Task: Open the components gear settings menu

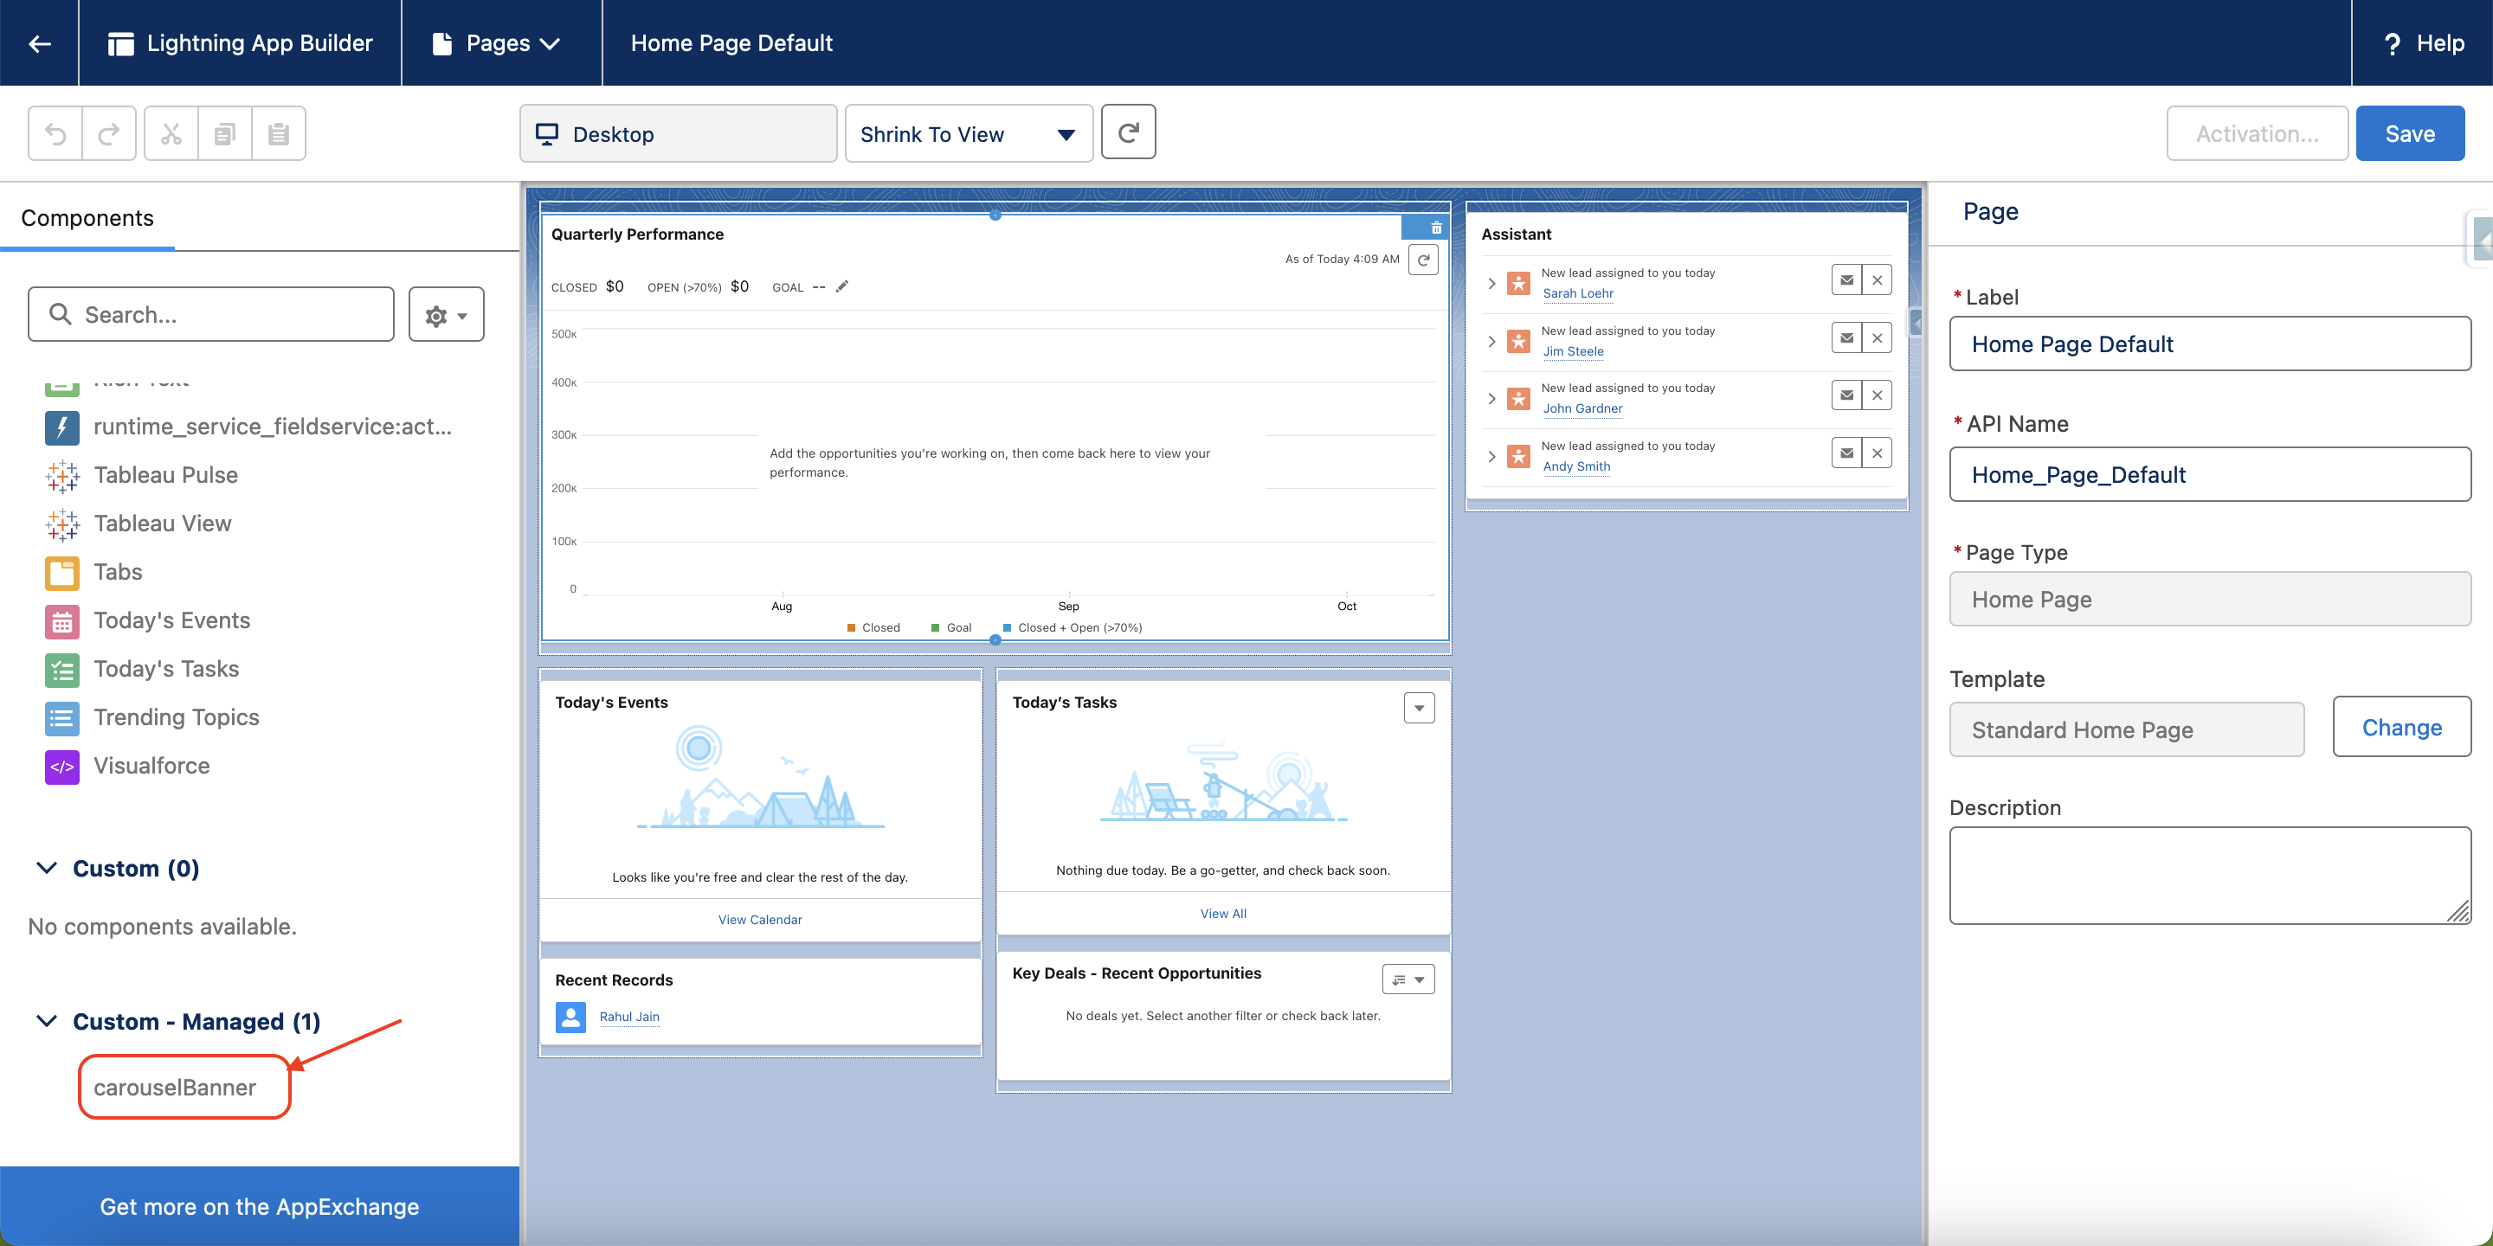Action: pyautogui.click(x=446, y=314)
